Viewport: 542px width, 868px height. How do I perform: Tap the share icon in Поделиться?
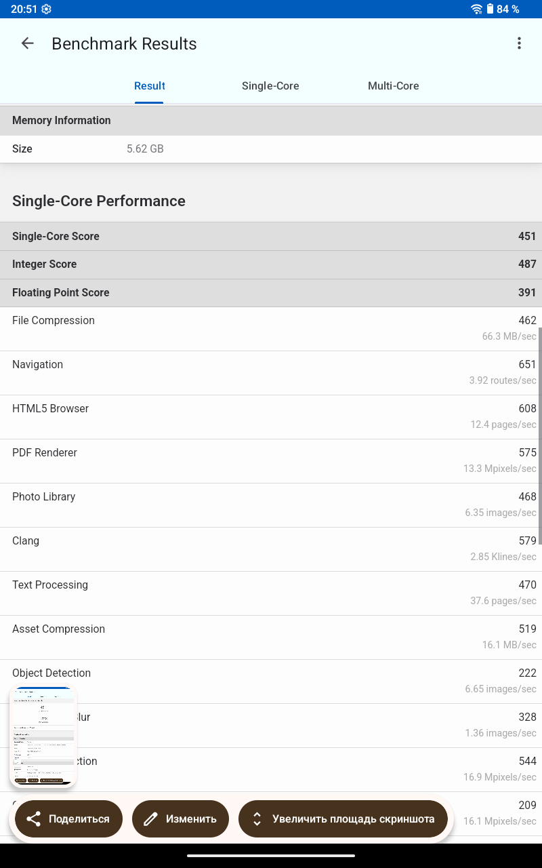[x=33, y=819]
